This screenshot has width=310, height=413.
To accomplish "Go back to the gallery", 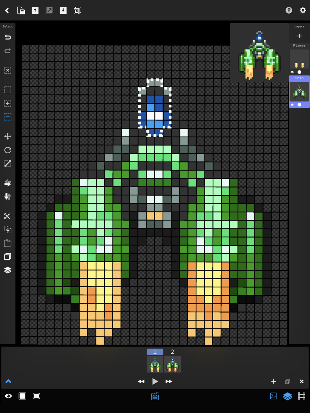I will [7, 11].
